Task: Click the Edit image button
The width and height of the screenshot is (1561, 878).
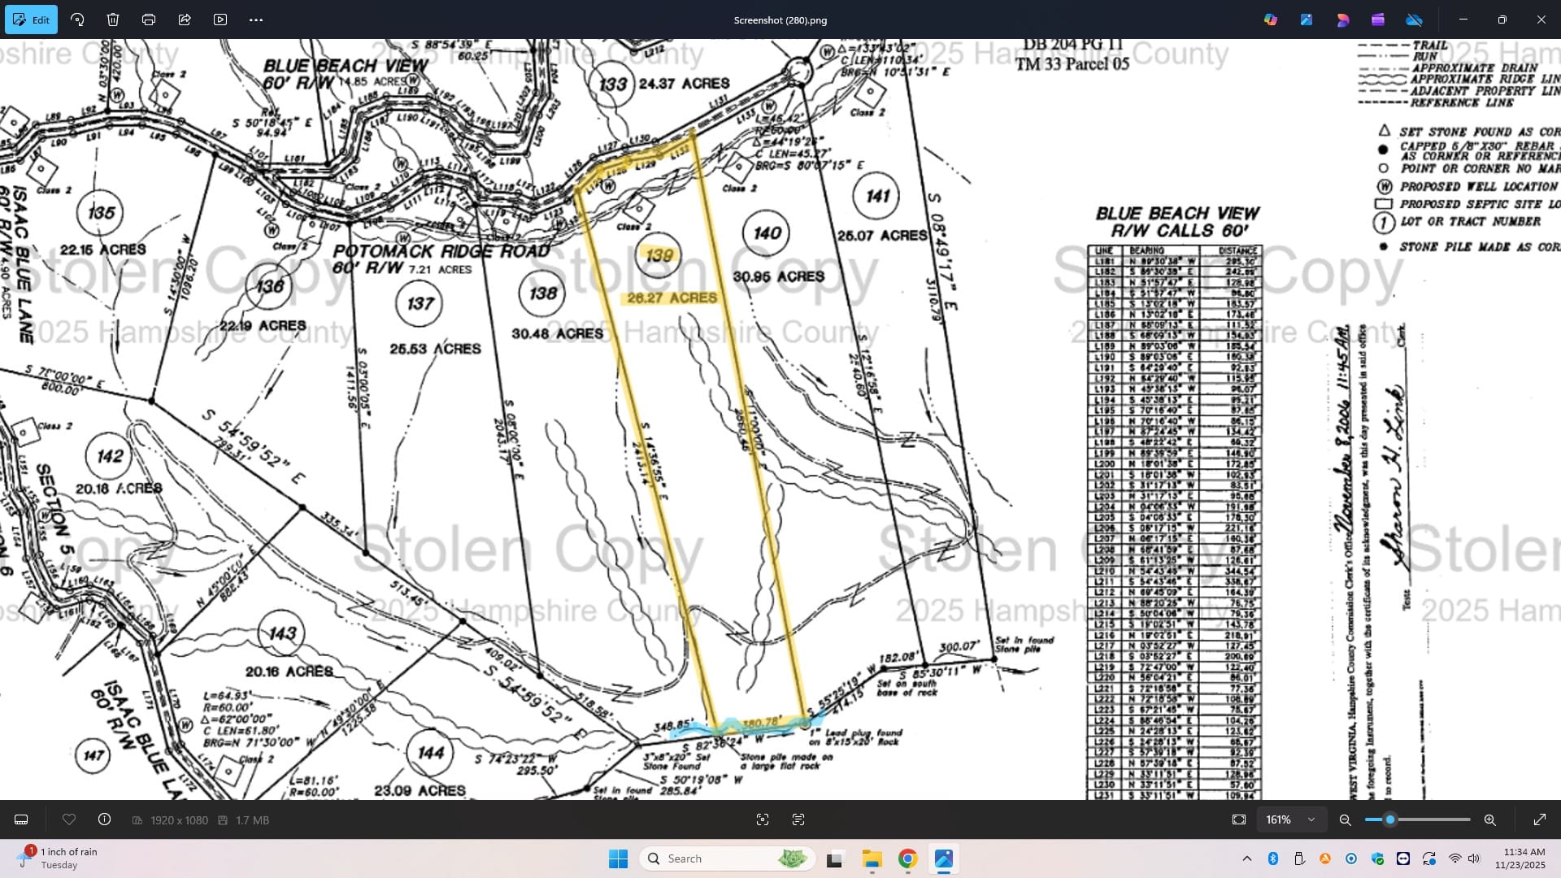Action: click(x=31, y=20)
